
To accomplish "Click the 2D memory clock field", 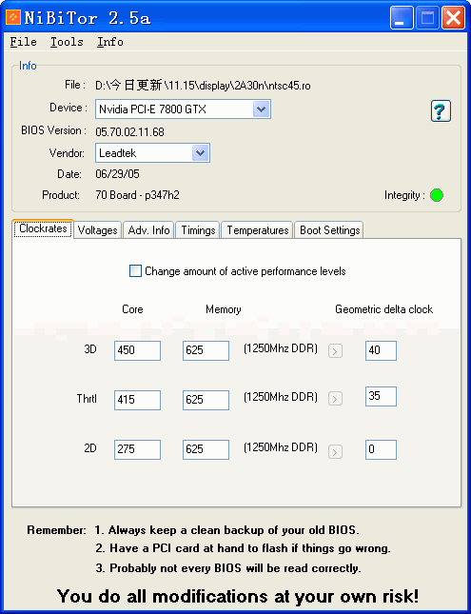I will (206, 449).
